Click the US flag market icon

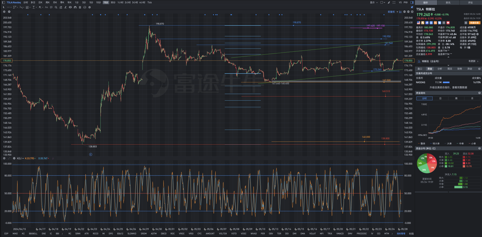pyautogui.click(x=418, y=23)
